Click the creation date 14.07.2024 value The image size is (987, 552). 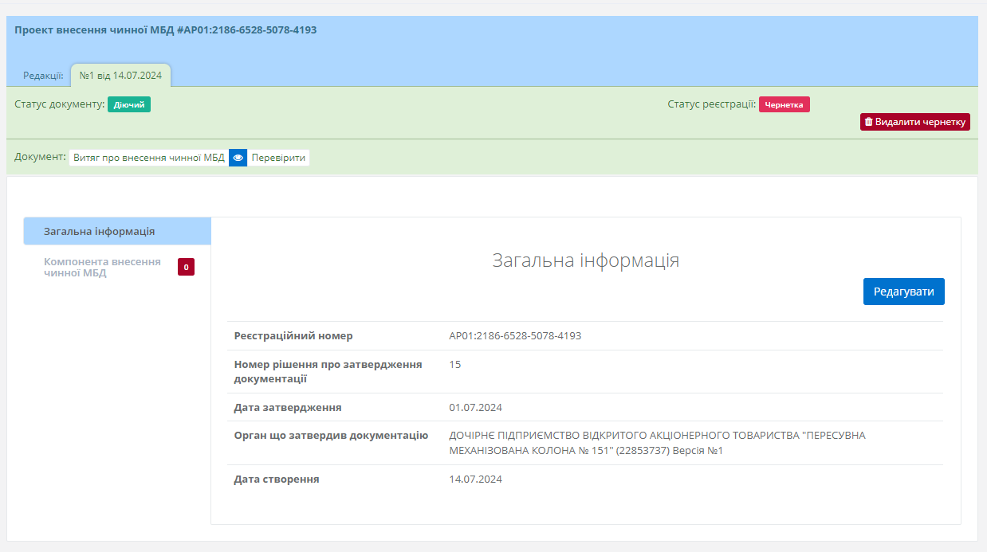[x=475, y=479]
